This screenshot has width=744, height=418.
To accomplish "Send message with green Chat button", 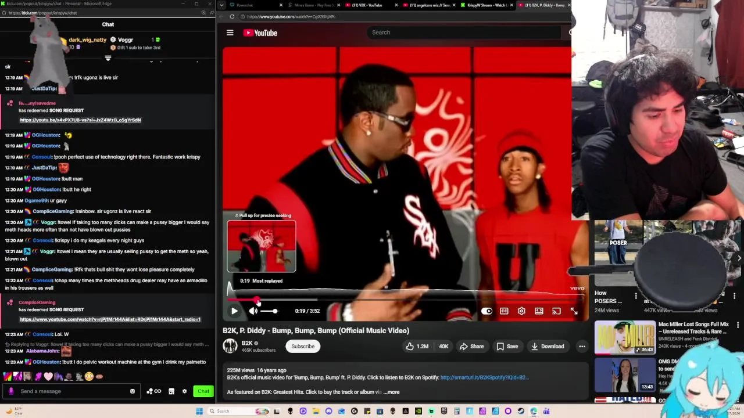I will pos(203,391).
